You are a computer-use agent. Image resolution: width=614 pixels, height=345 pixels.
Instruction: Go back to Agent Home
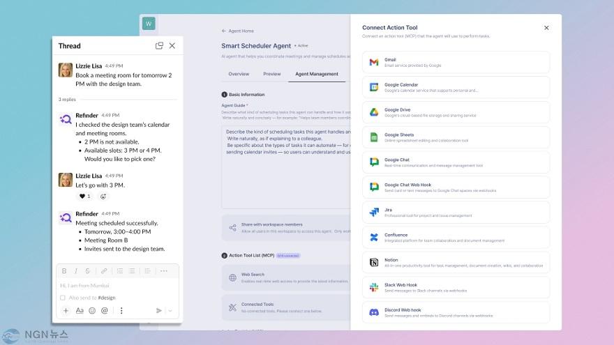238,31
